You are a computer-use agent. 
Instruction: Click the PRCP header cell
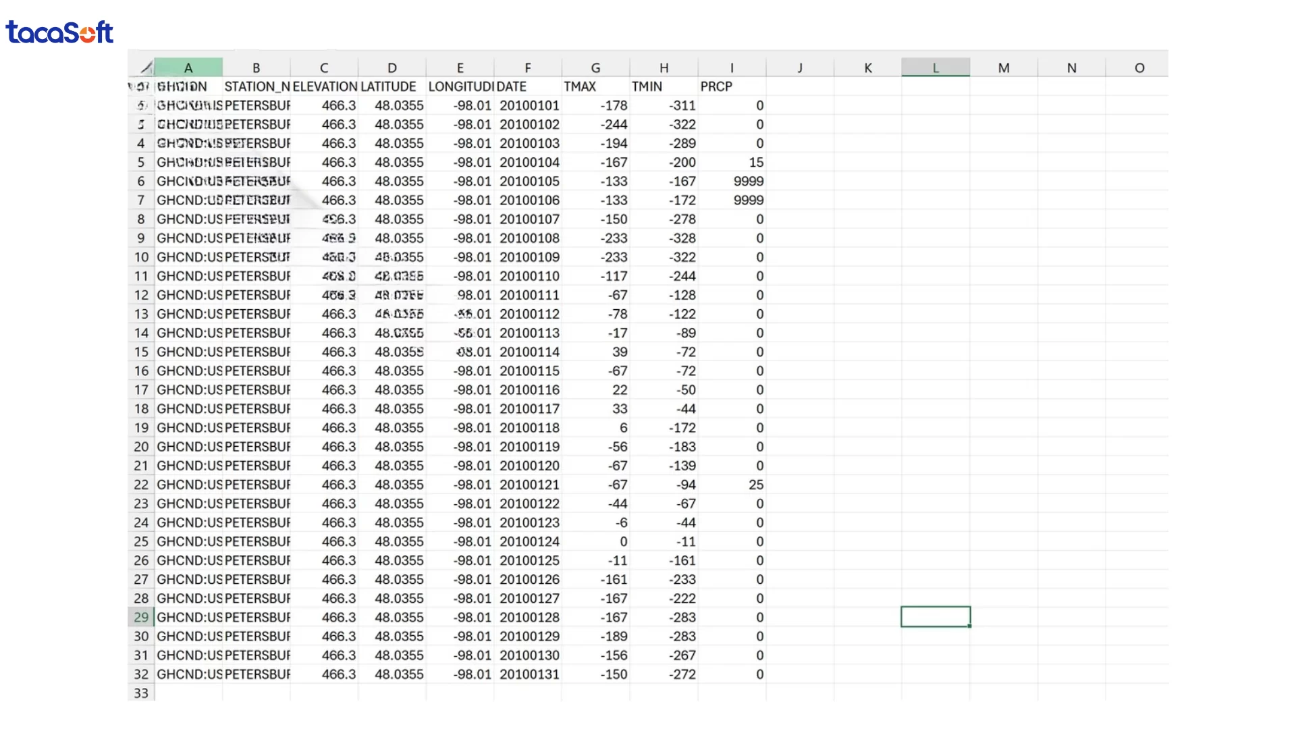pyautogui.click(x=732, y=86)
